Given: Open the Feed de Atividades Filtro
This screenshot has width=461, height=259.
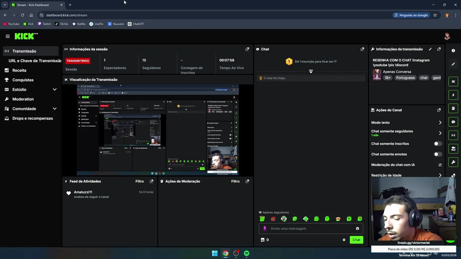Looking at the screenshot, I should tap(139, 181).
